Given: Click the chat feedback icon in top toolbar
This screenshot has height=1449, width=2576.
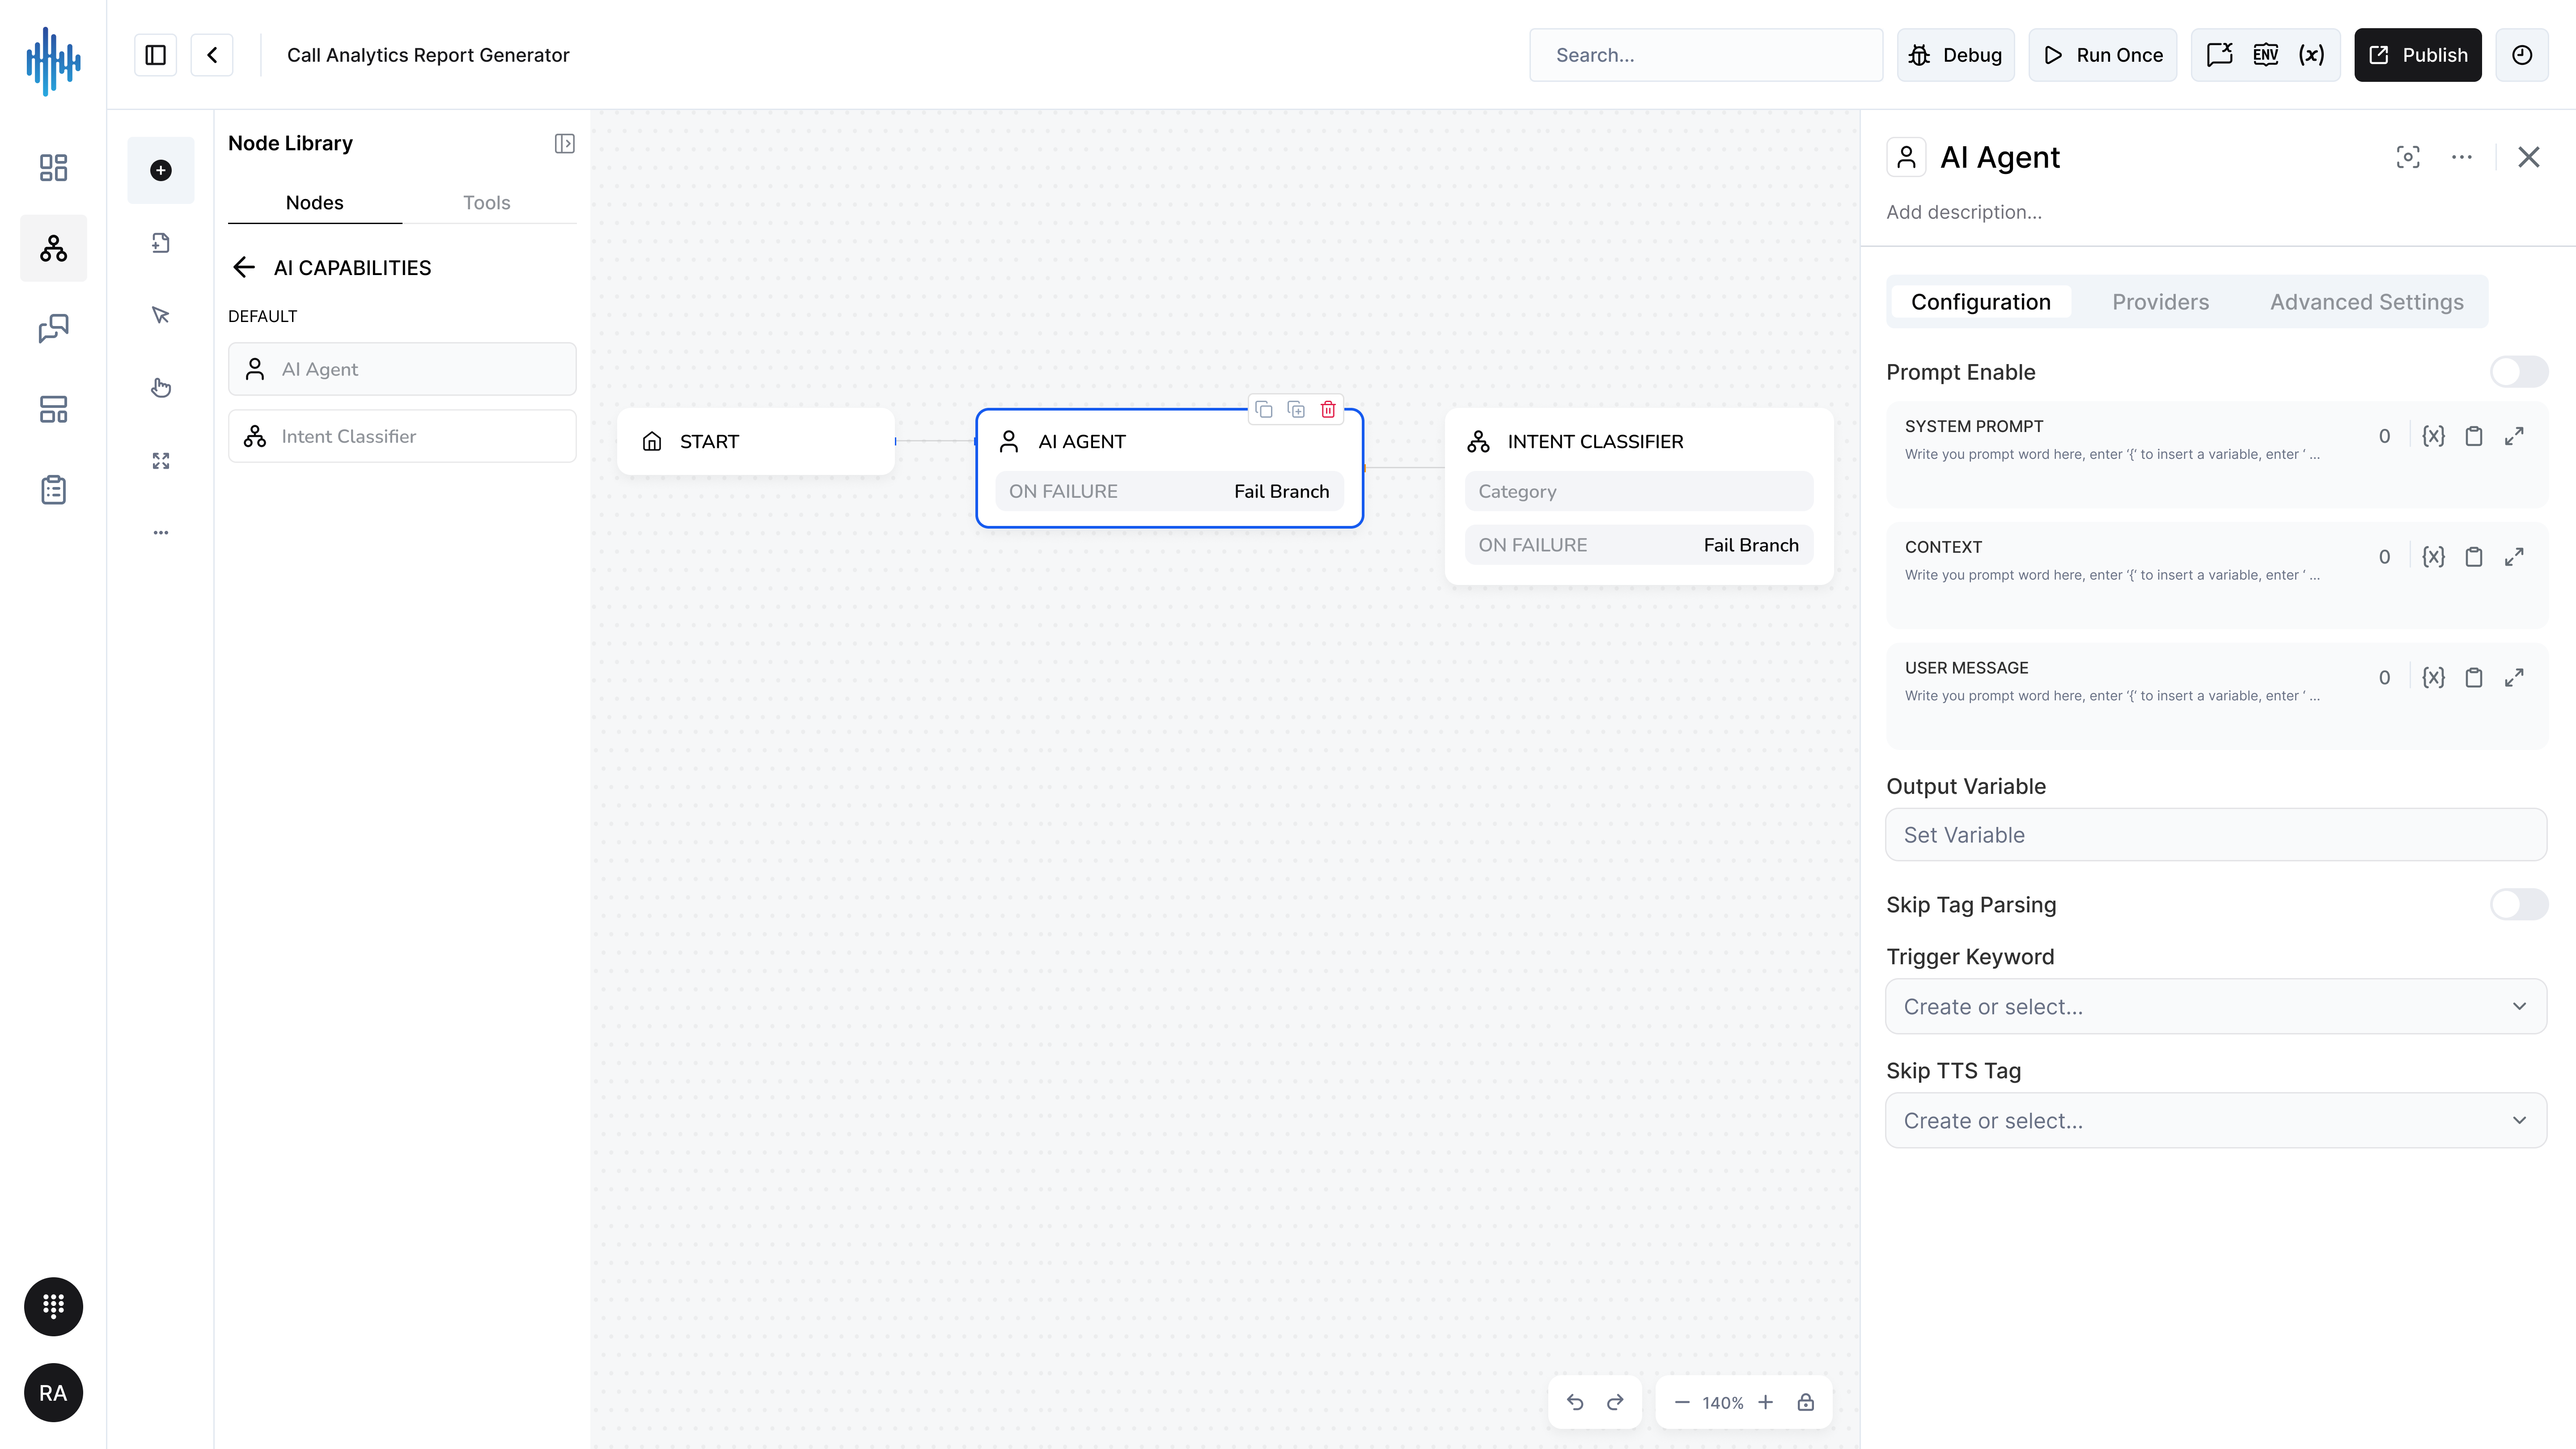Looking at the screenshot, I should [2220, 55].
